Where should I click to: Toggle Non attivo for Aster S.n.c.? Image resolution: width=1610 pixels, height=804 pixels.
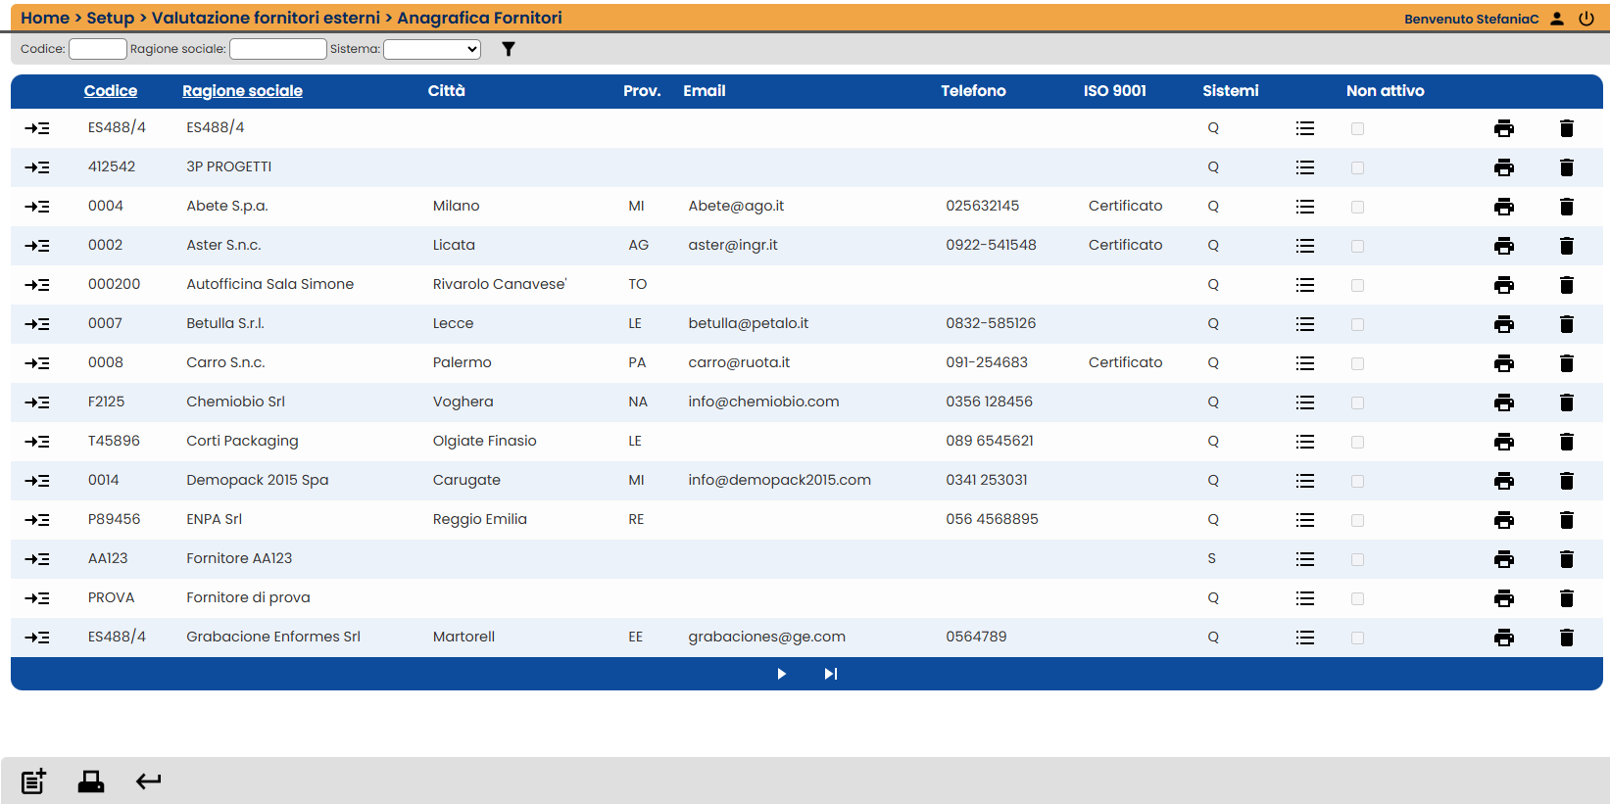pos(1357,246)
